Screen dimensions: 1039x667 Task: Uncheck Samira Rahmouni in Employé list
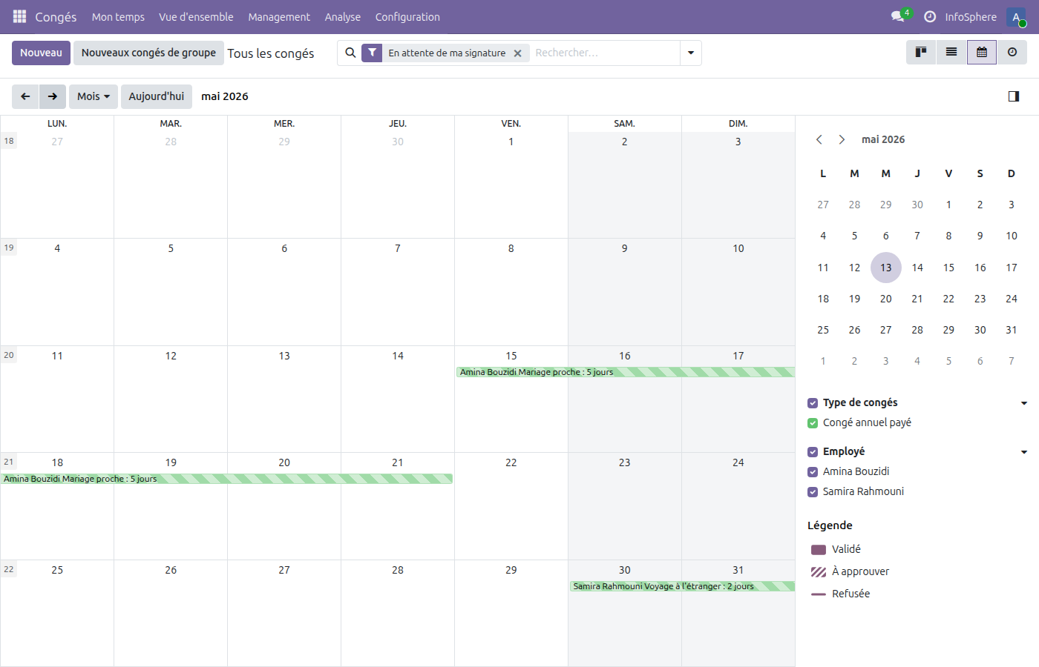click(x=811, y=491)
